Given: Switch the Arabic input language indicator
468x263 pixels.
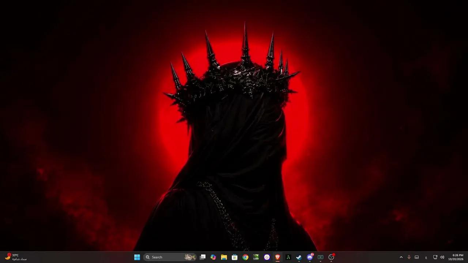Looking at the screenshot, I should (x=426, y=257).
